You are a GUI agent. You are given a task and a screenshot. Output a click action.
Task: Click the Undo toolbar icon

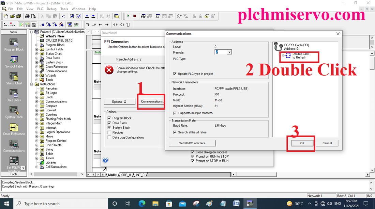[x=63, y=16]
